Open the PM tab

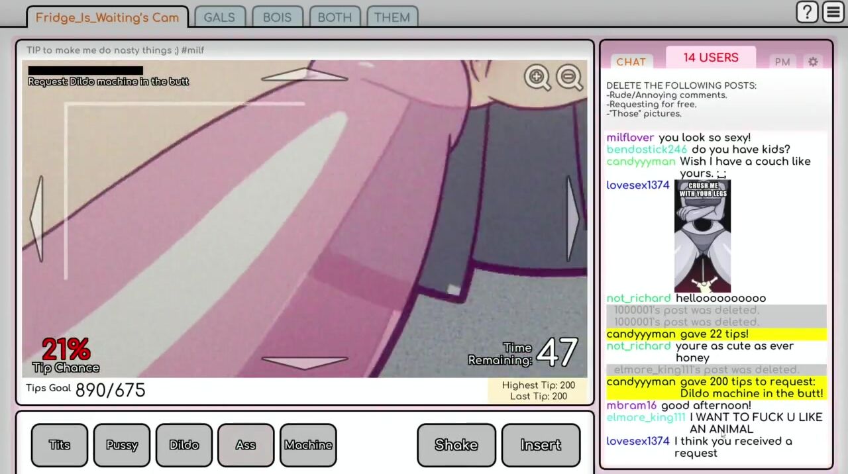point(782,62)
